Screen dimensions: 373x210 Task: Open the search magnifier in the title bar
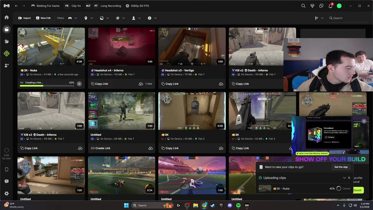pyautogui.click(x=303, y=6)
